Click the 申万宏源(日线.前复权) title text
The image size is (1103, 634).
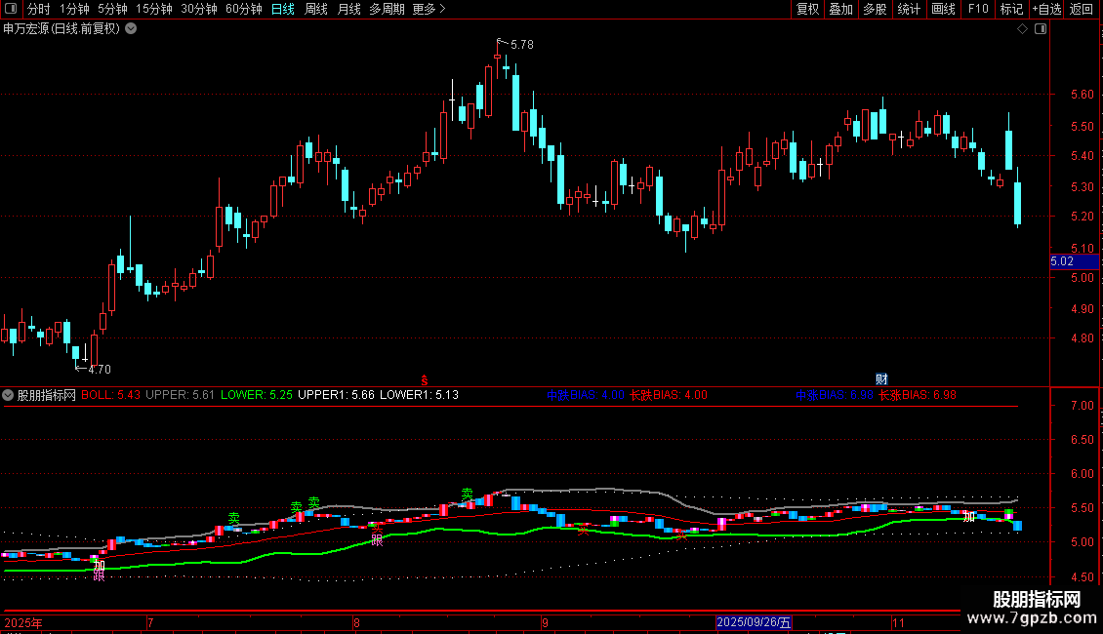point(61,29)
